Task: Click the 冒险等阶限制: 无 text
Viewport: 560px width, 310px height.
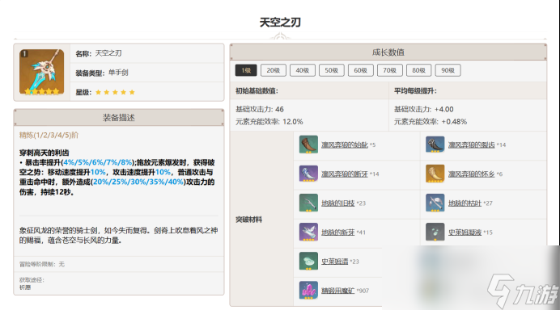Action: click(x=42, y=264)
